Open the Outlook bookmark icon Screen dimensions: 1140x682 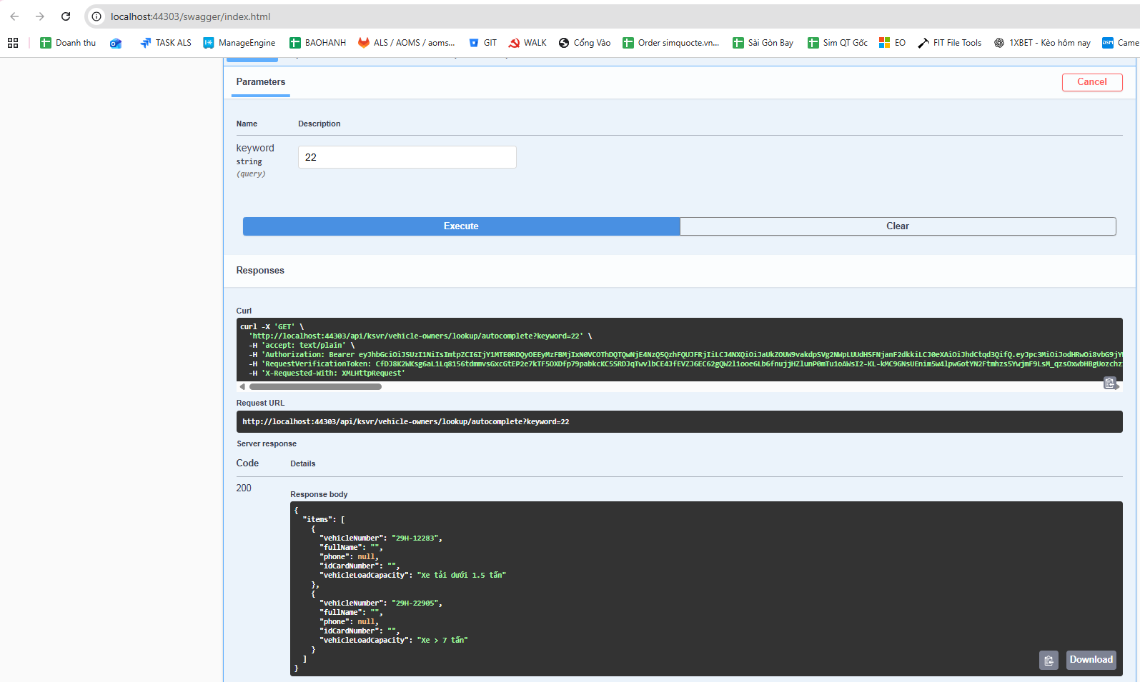[x=116, y=43]
